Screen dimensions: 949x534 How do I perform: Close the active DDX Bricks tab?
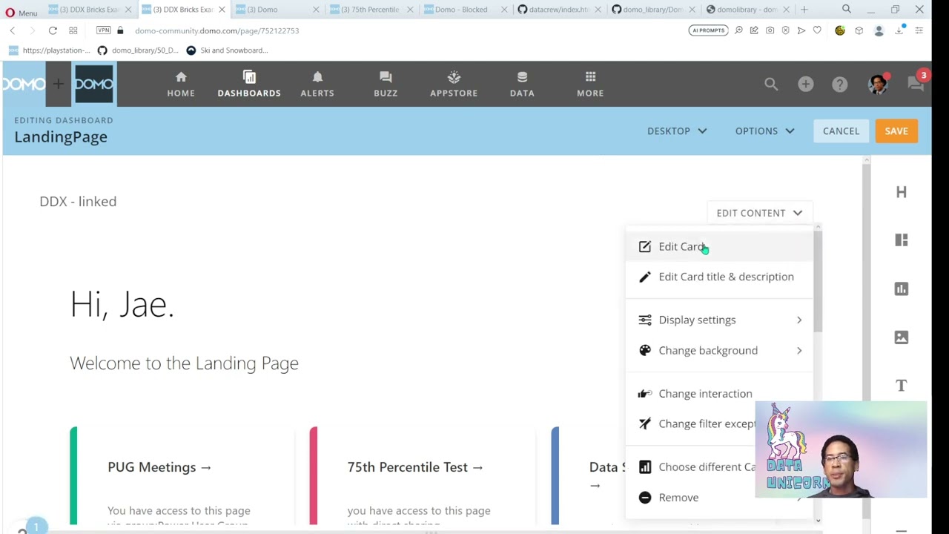[222, 10]
